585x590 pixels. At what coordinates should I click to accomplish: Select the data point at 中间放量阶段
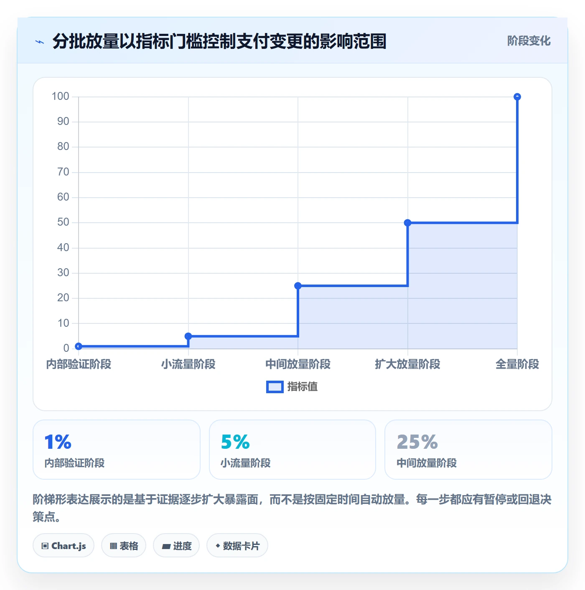298,286
